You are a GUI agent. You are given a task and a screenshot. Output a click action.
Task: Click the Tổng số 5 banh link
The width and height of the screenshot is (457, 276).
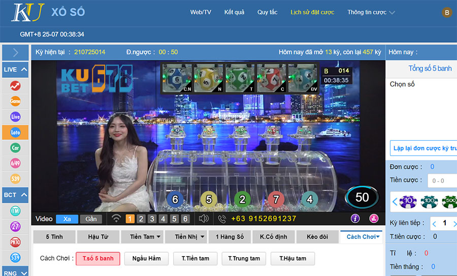pos(430,68)
